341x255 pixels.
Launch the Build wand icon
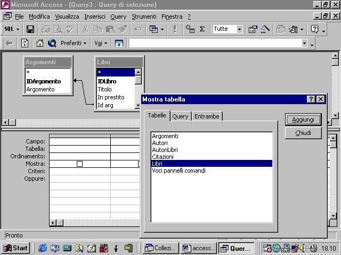click(x=265, y=29)
